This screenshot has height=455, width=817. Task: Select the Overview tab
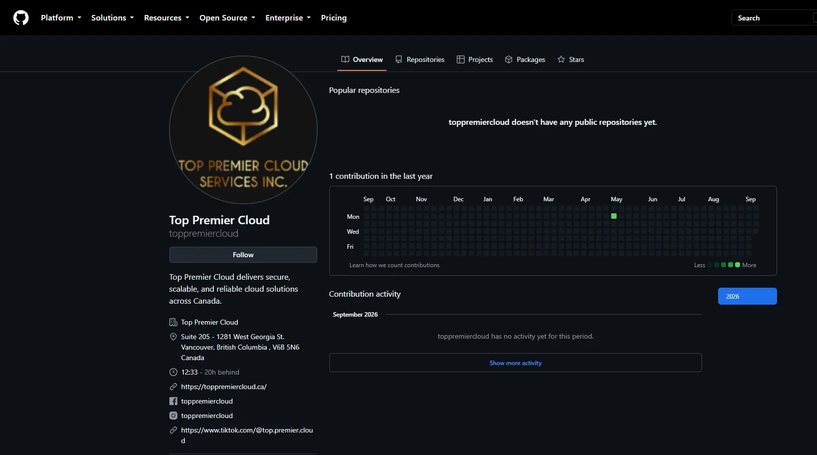pyautogui.click(x=362, y=59)
